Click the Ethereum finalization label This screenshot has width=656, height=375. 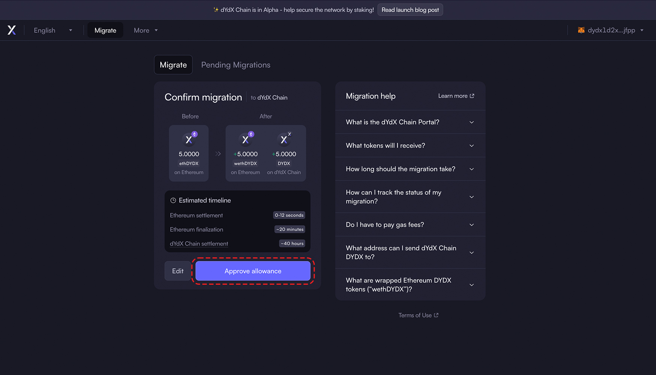click(x=196, y=230)
